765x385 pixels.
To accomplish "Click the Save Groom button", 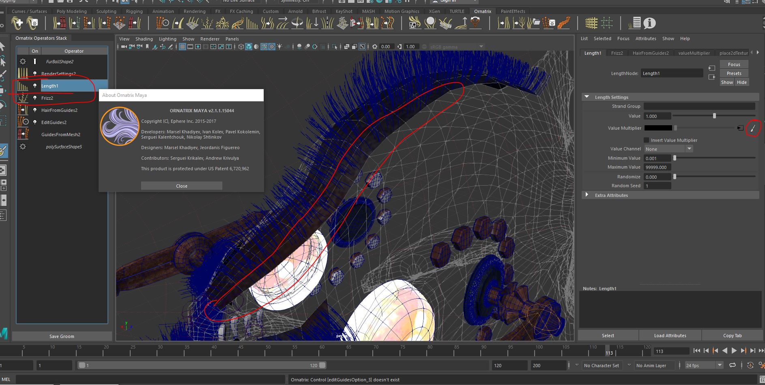I will coord(62,336).
